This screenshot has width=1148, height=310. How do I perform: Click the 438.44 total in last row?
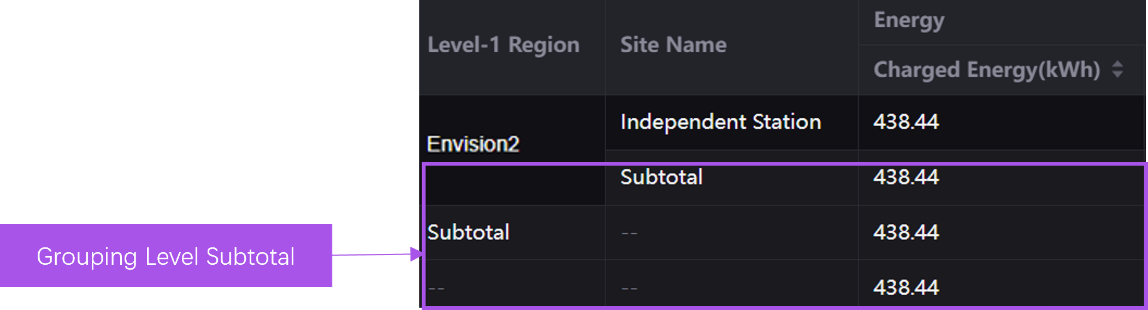pos(906,288)
